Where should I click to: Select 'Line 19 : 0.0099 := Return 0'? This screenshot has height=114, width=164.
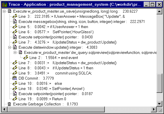coord(42,99)
